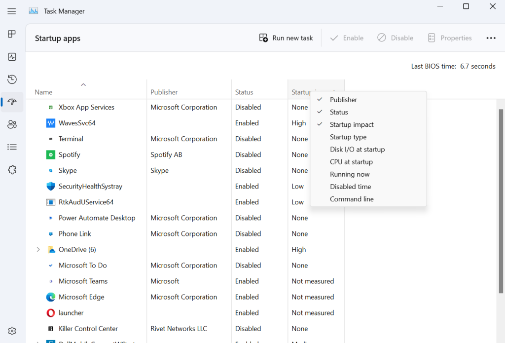Click Disabled status for Phone Link

pos(248,234)
